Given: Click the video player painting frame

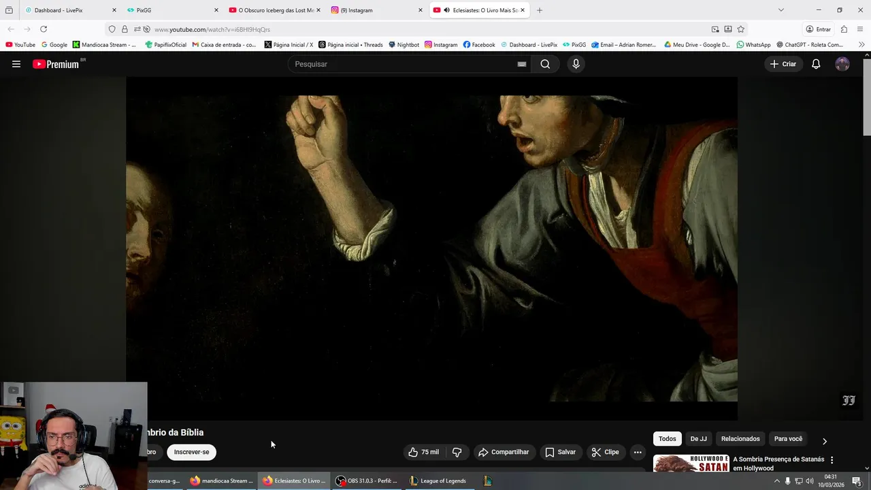Looking at the screenshot, I should pos(431,248).
